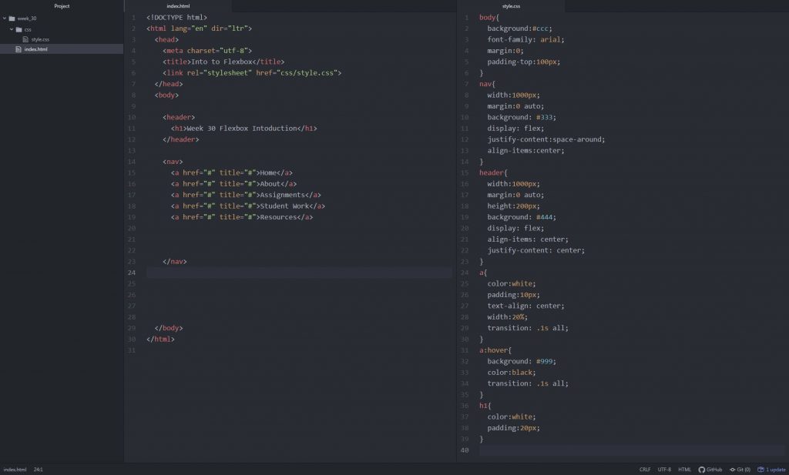Select the index.html file icon in Project tree
Image resolution: width=789 pixels, height=475 pixels.
(18, 49)
